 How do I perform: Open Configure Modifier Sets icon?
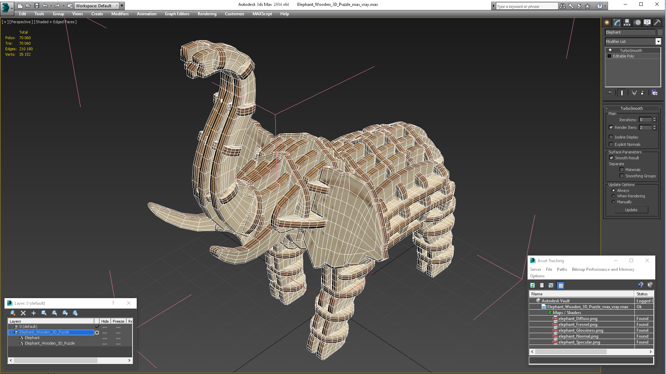pos(655,93)
